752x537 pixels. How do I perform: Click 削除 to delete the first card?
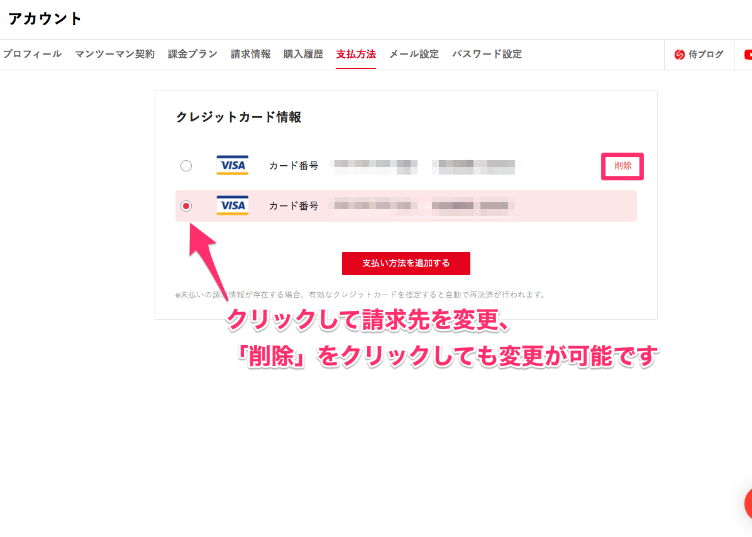[622, 166]
